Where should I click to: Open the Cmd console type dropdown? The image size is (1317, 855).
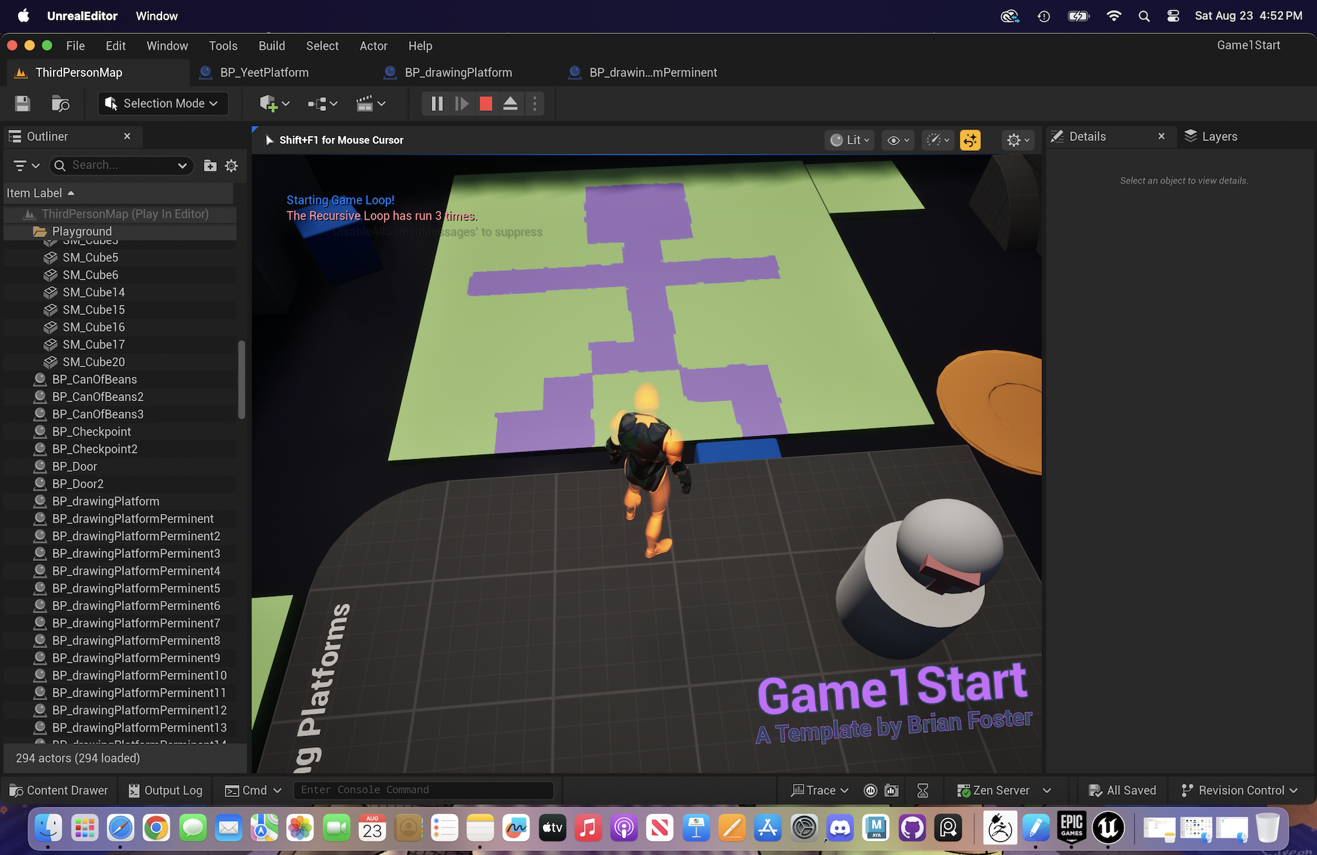click(253, 790)
